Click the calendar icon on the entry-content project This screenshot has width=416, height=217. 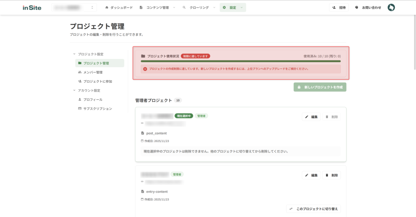point(142,200)
